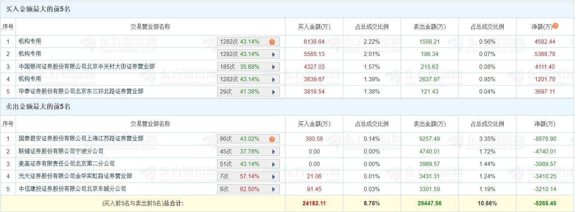
Task: Click orange help icon beside 净额(万) header
Action: pyautogui.click(x=555, y=26)
